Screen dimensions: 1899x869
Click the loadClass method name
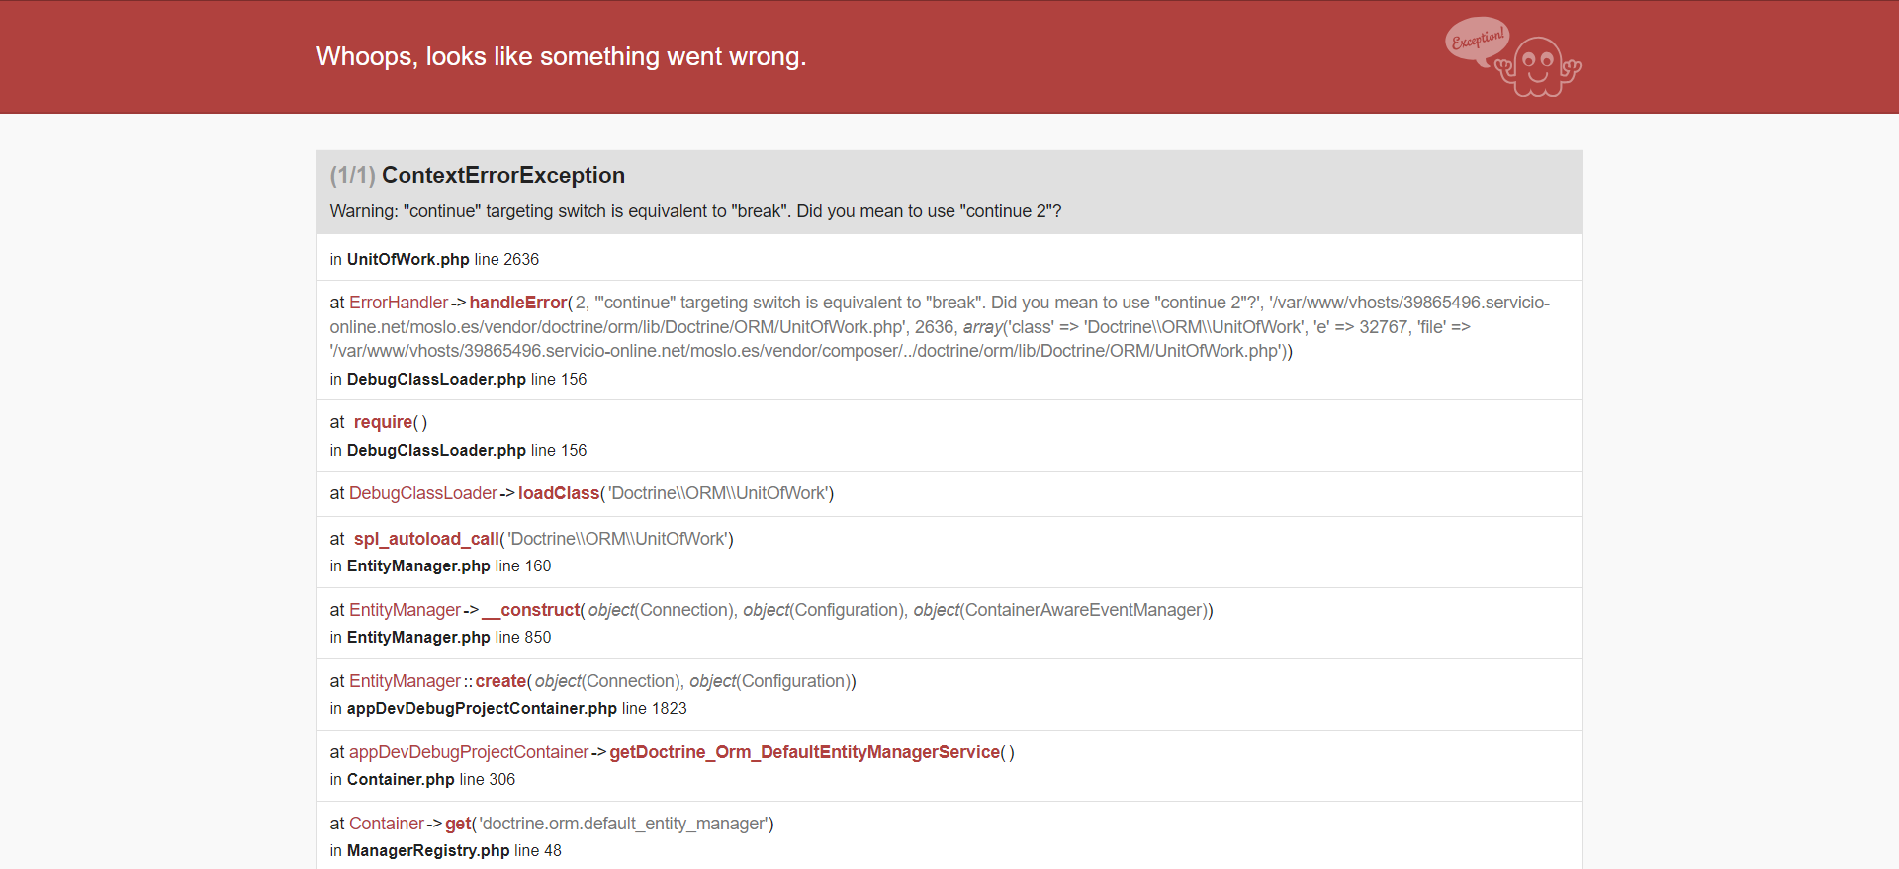pyautogui.click(x=559, y=493)
